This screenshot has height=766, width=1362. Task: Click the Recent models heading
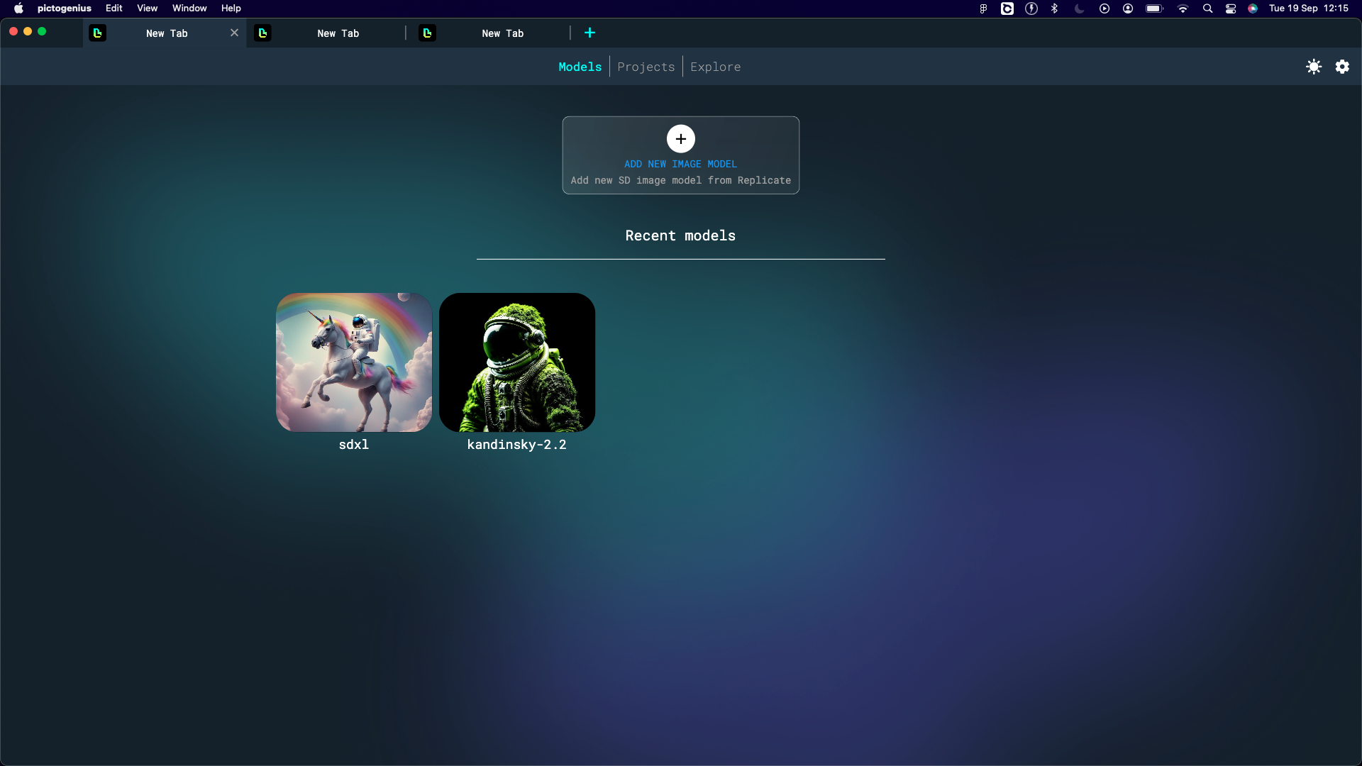(x=680, y=235)
